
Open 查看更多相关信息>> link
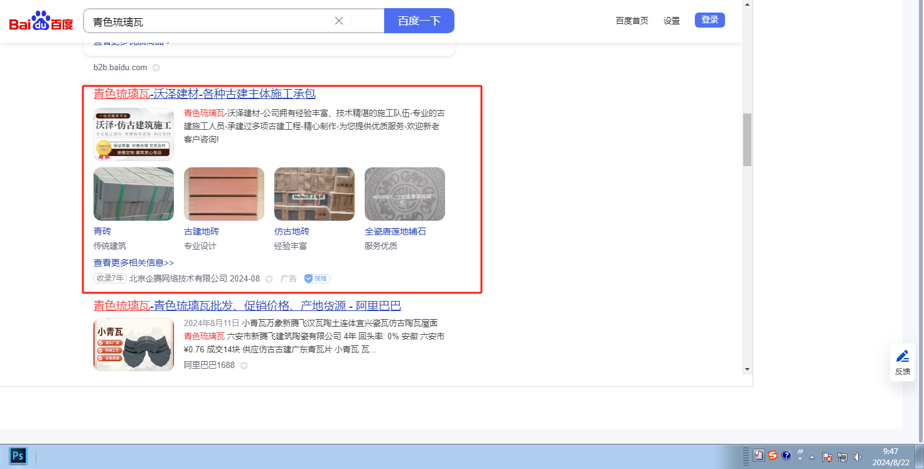(134, 263)
